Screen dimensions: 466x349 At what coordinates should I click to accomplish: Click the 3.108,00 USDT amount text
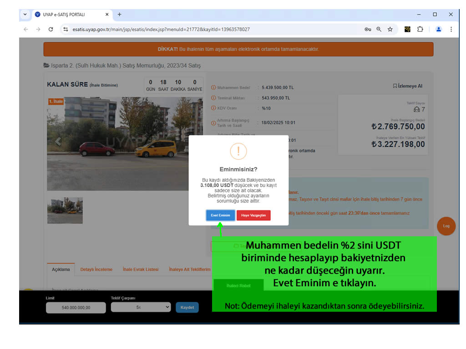217,185
